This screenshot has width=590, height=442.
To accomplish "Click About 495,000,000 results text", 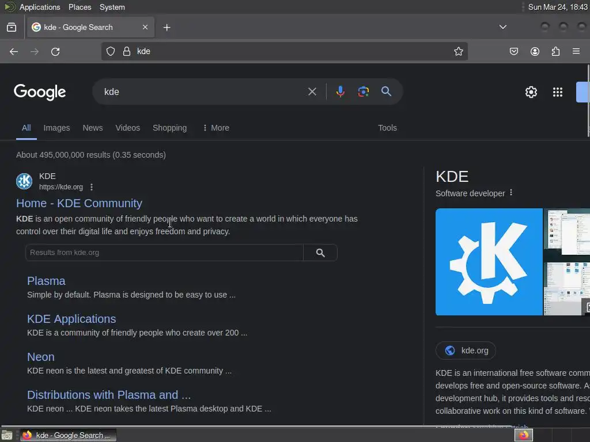I will click(90, 155).
